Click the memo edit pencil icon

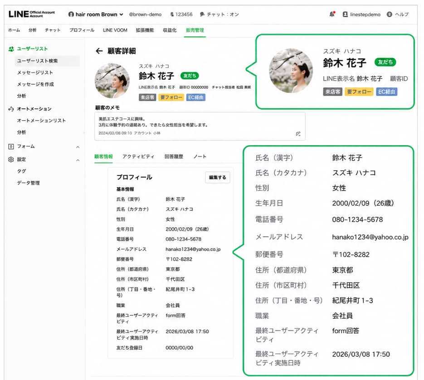[298, 134]
